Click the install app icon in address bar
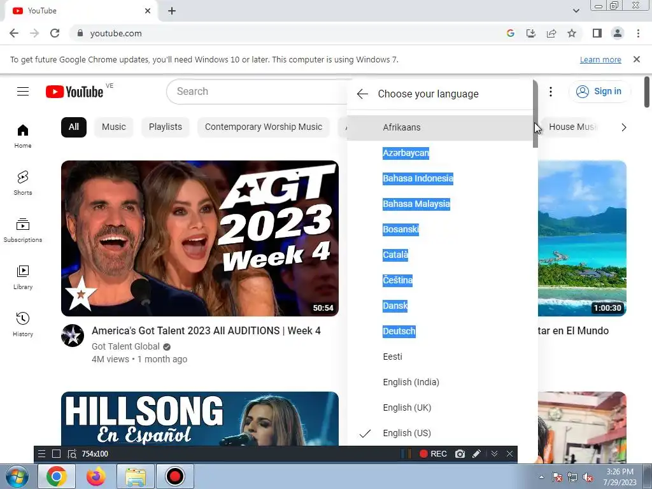The image size is (652, 489). [531, 33]
